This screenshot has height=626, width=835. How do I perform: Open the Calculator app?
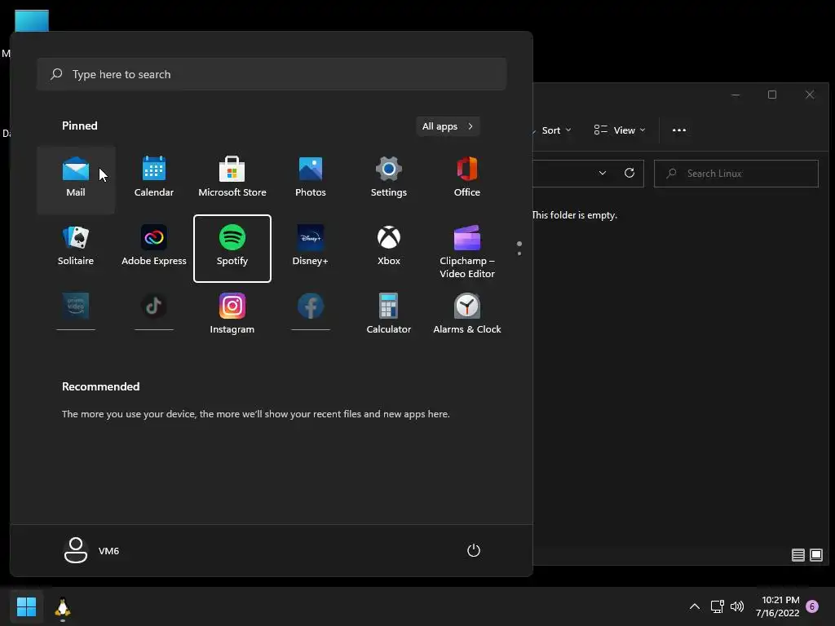[389, 314]
